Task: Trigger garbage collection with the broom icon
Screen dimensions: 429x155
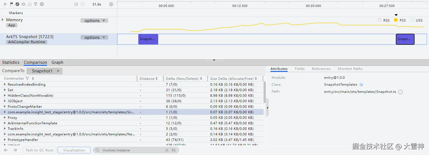Action: point(30,4)
